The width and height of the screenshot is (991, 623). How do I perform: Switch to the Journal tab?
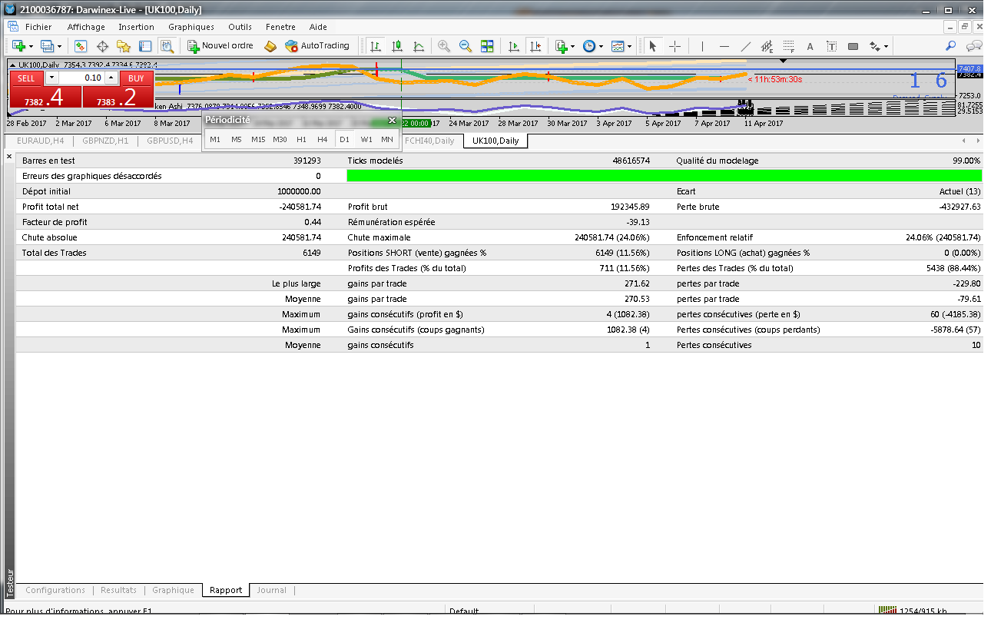pyautogui.click(x=271, y=590)
